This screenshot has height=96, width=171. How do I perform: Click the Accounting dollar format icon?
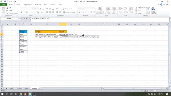click(x=80, y=12)
